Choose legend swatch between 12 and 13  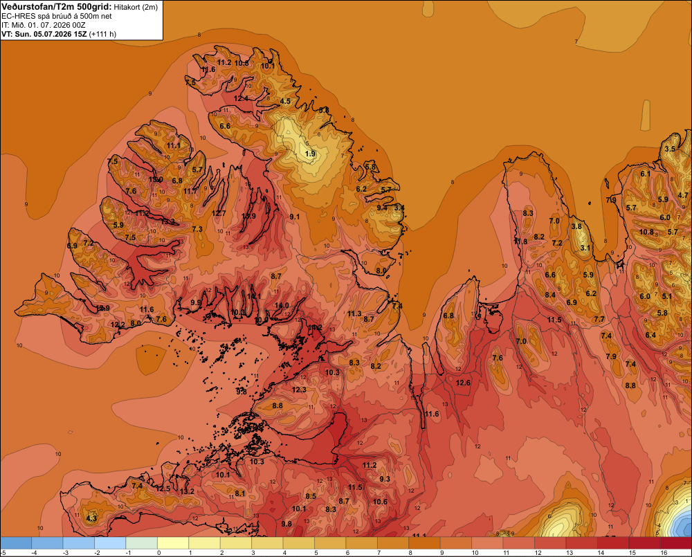550,542
